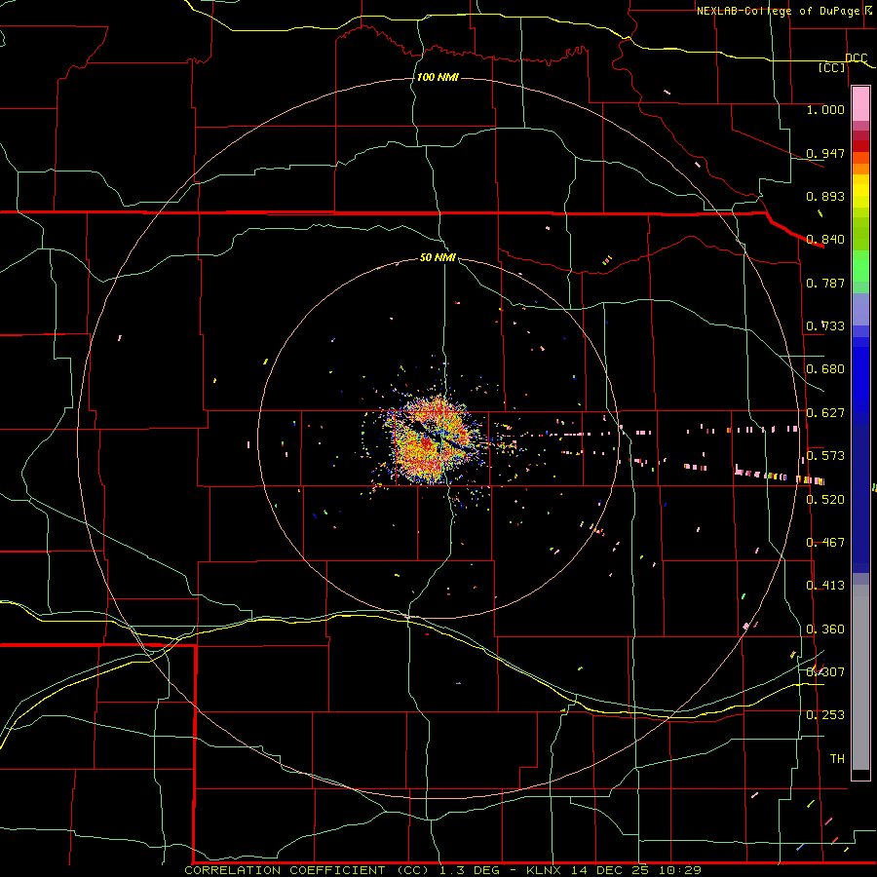Click the 0.307 scale value
The width and height of the screenshot is (877, 877).
825,672
